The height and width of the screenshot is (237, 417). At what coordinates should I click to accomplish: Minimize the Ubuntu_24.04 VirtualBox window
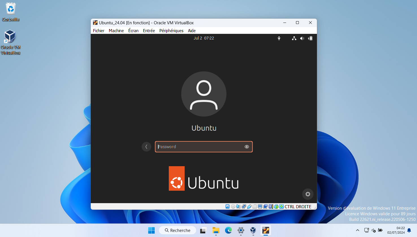click(x=285, y=23)
